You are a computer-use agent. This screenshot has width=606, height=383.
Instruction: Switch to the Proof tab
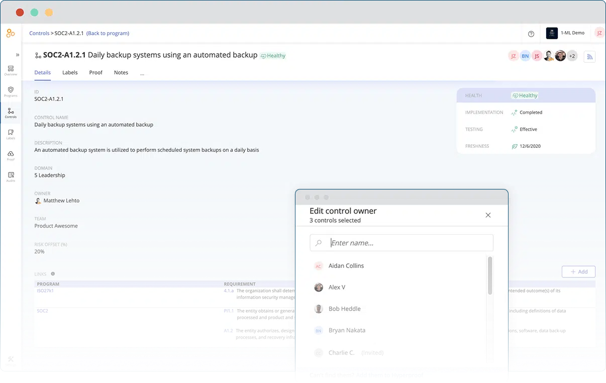pyautogui.click(x=95, y=72)
